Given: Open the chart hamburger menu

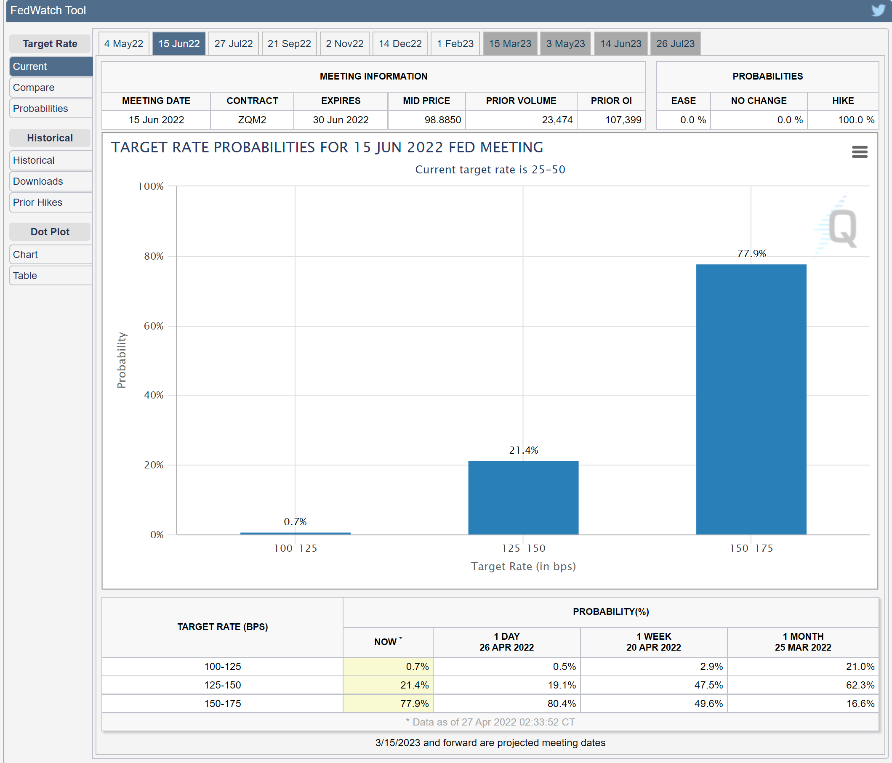Looking at the screenshot, I should 859,152.
